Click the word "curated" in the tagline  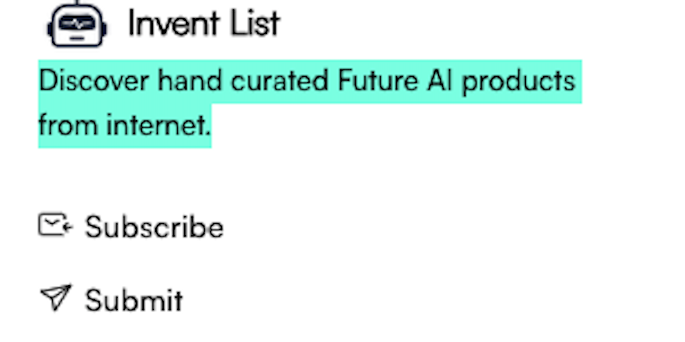pyautogui.click(x=280, y=81)
